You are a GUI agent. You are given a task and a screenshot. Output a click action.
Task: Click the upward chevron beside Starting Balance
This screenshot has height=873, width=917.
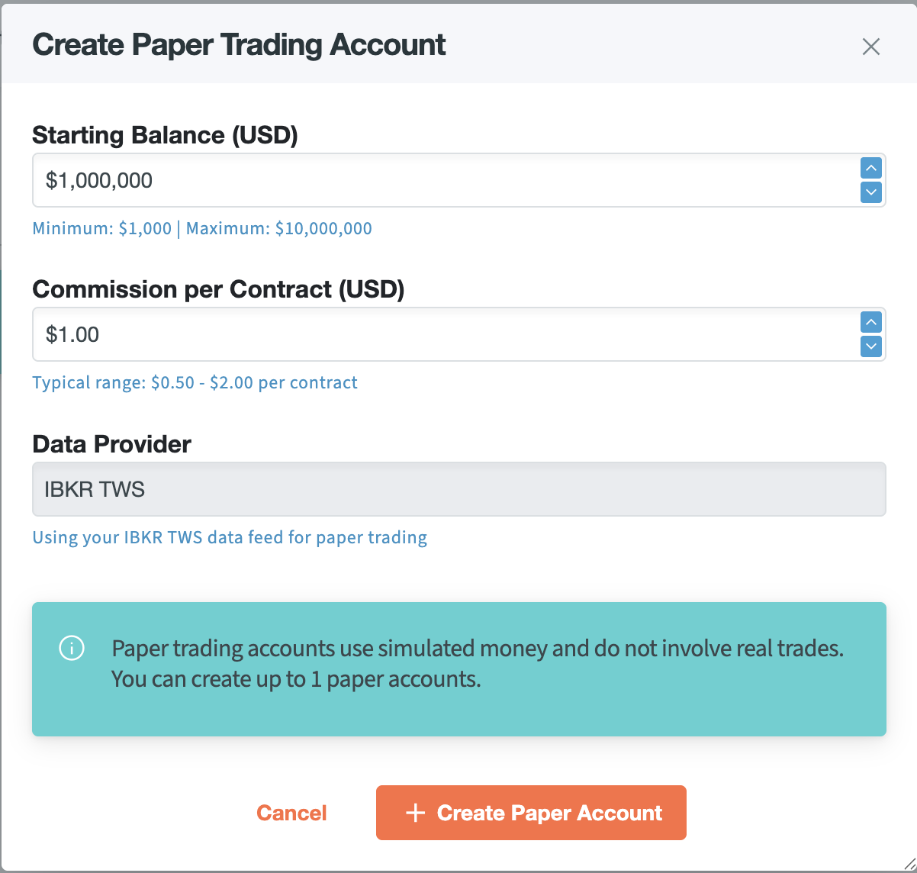[x=870, y=168]
